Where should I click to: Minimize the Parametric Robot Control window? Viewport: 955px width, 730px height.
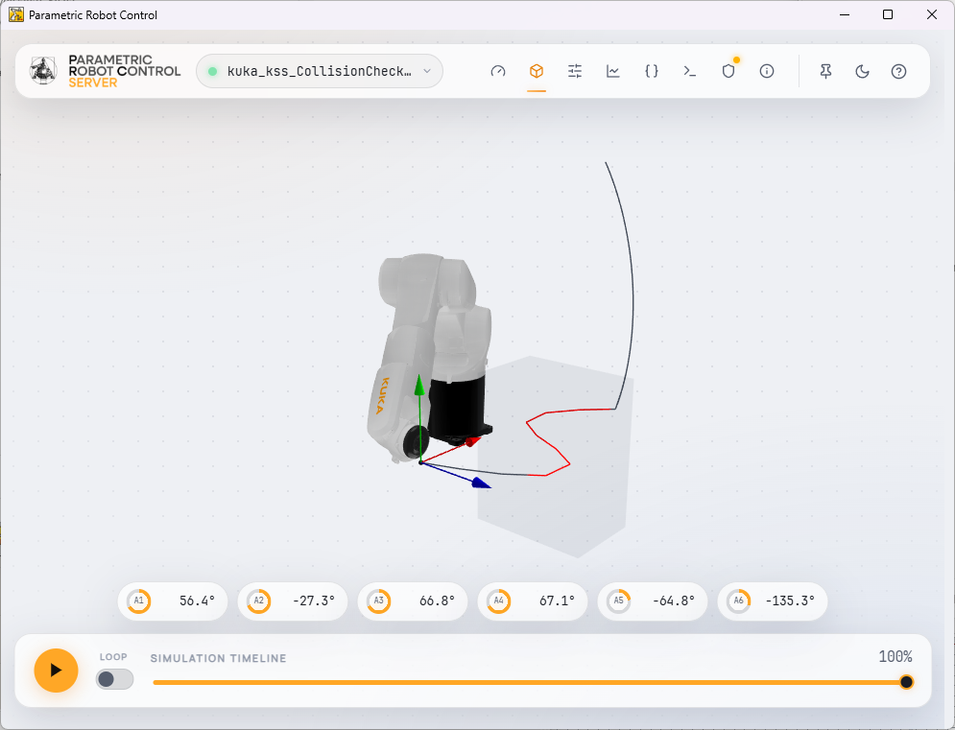[845, 14]
